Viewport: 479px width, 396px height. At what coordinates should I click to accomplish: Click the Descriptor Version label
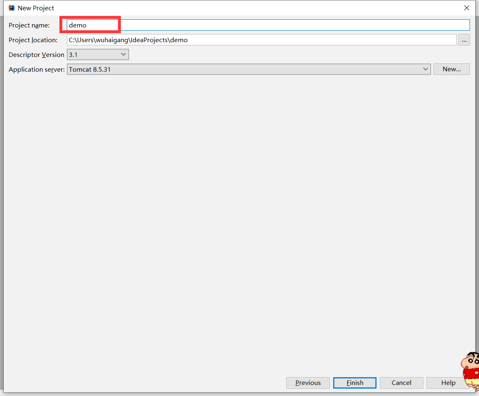36,54
